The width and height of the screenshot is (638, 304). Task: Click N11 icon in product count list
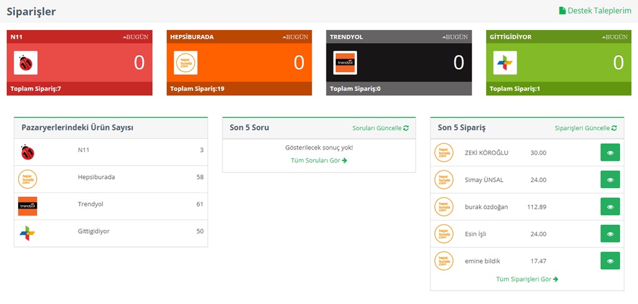pyautogui.click(x=27, y=152)
